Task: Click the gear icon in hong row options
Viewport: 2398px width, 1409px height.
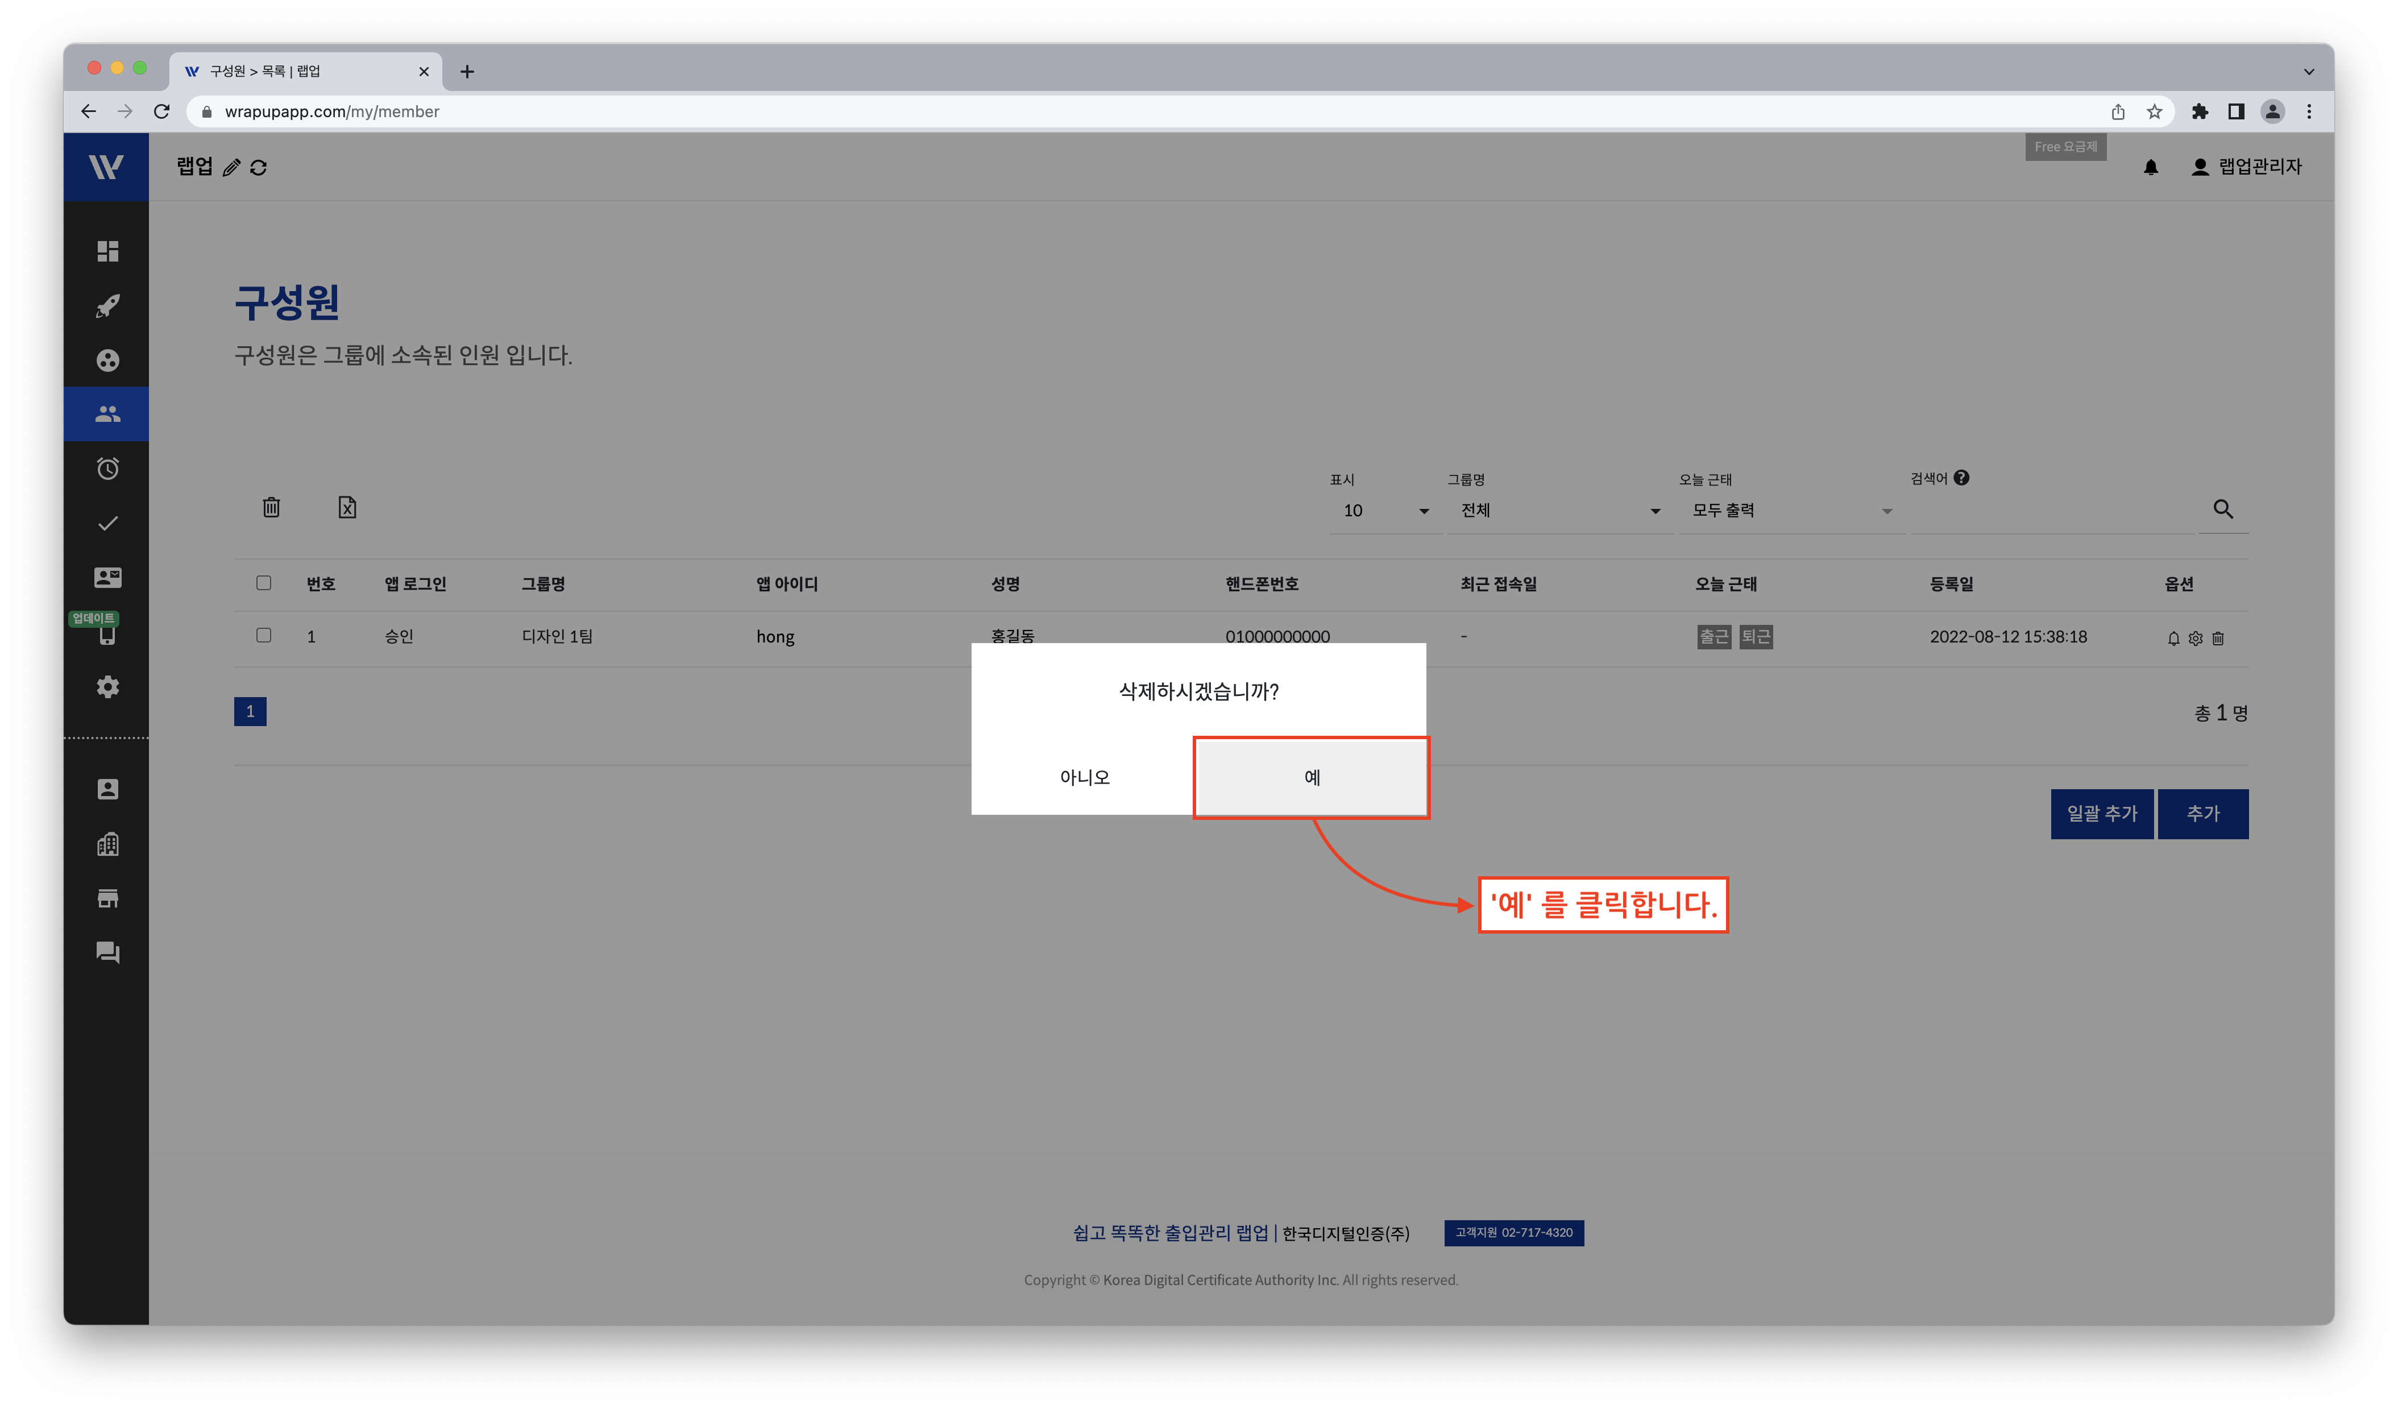Action: [x=2195, y=639]
